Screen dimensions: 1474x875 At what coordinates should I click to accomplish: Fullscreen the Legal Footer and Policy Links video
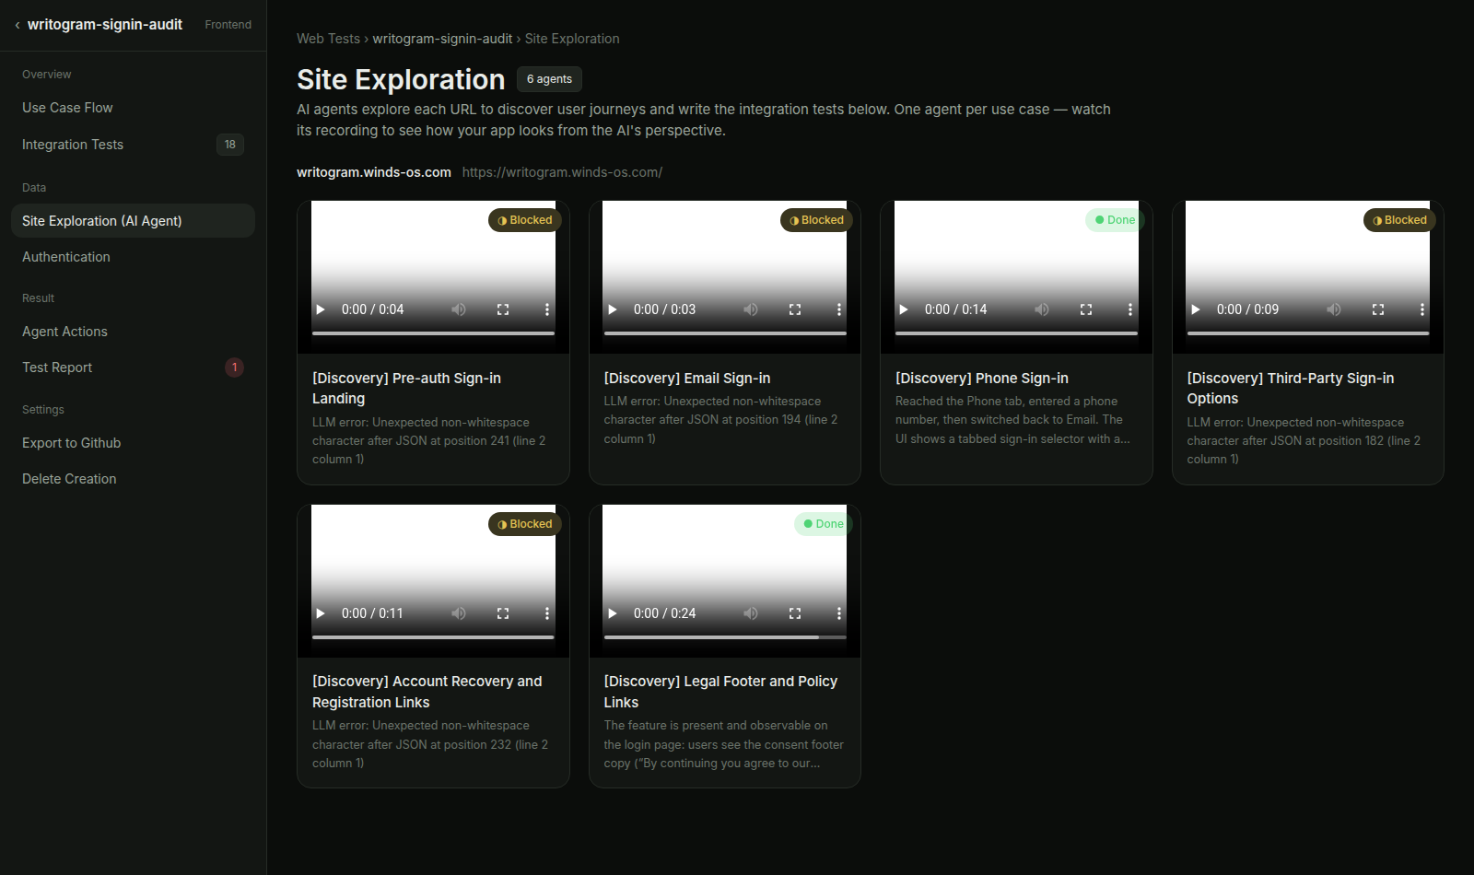coord(795,613)
